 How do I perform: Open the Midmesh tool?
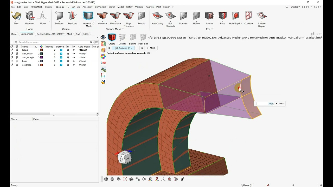[x=102, y=18]
